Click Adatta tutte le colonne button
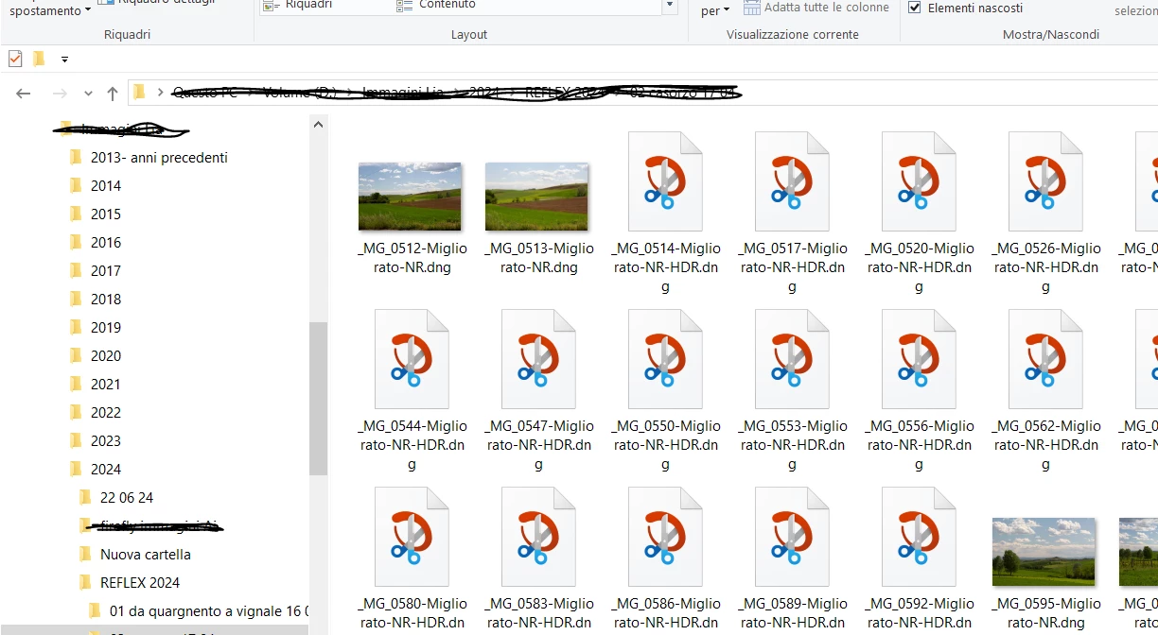Image resolution: width=1158 pixels, height=635 pixels. [x=816, y=8]
